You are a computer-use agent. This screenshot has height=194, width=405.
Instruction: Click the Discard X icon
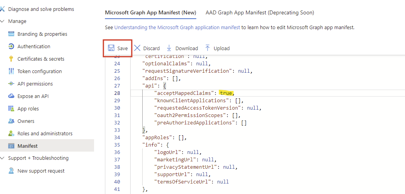tap(137, 48)
